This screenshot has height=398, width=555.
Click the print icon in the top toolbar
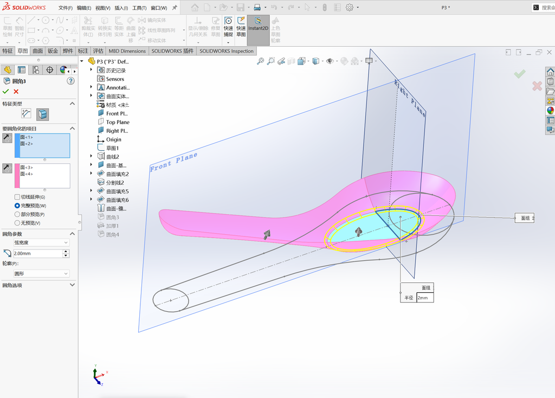tap(257, 8)
